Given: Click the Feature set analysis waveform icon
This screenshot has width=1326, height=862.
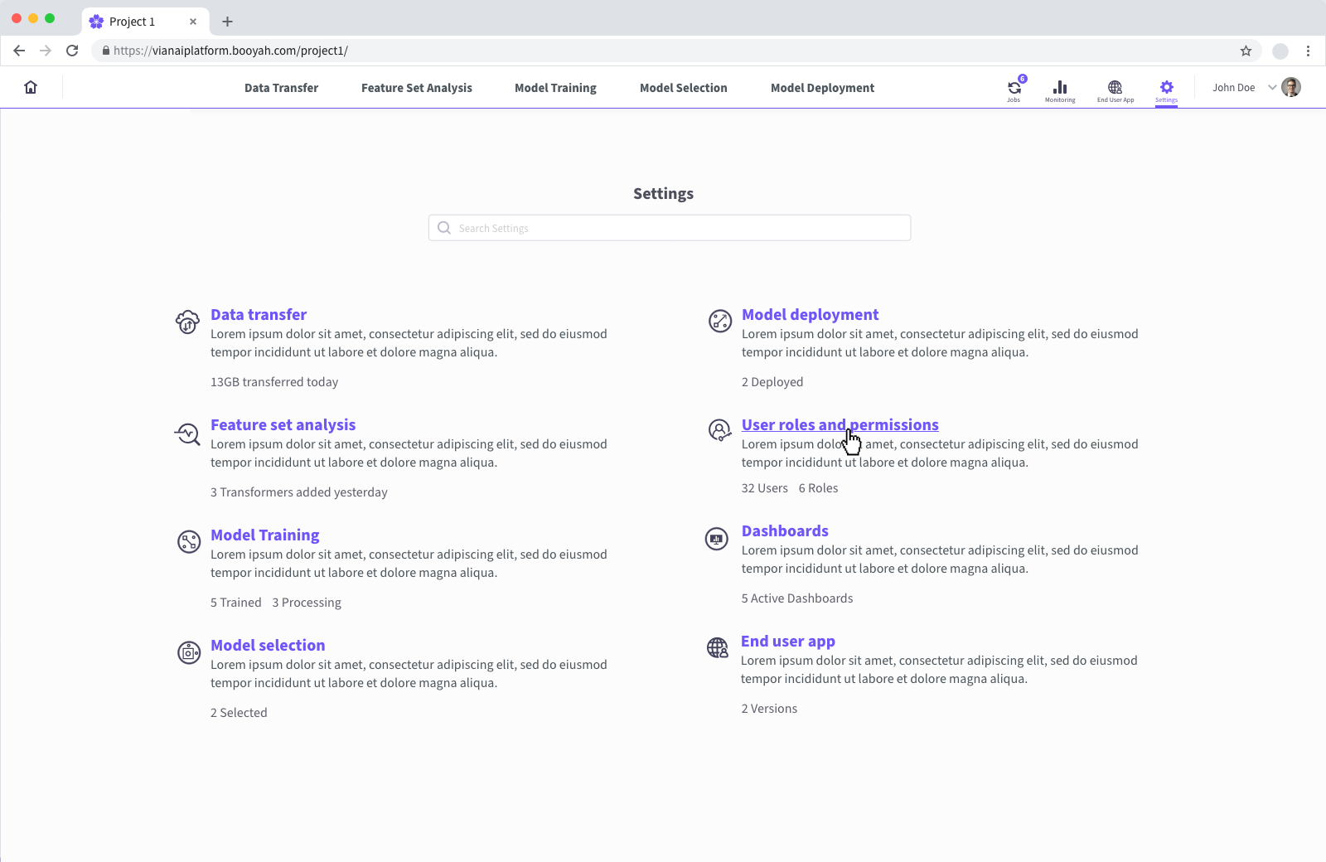Looking at the screenshot, I should point(188,433).
